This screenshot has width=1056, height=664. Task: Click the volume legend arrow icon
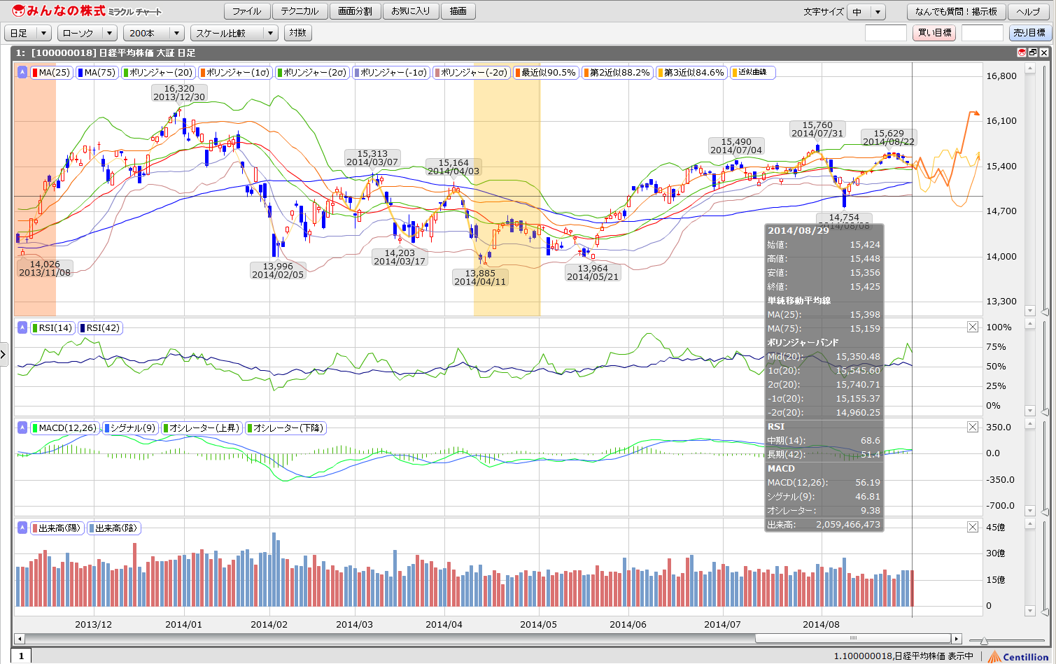pyautogui.click(x=22, y=528)
